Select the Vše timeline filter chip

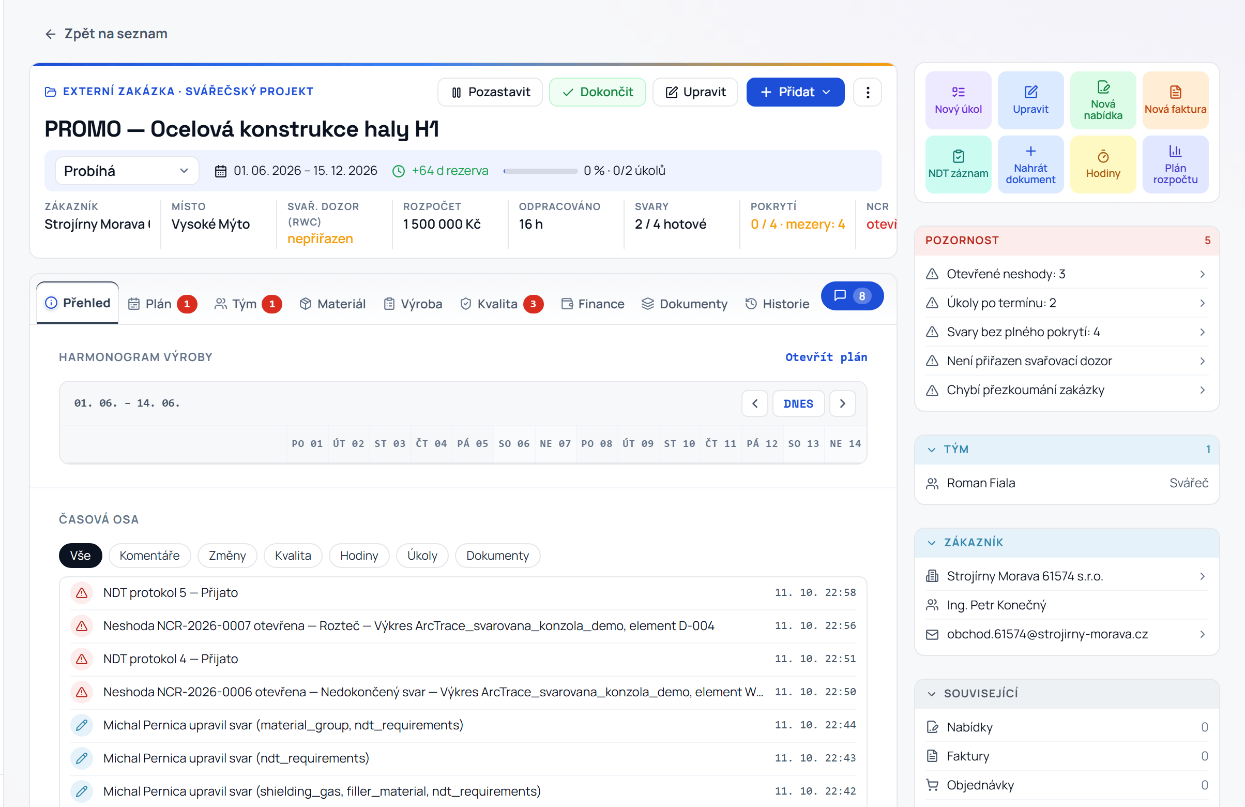80,555
